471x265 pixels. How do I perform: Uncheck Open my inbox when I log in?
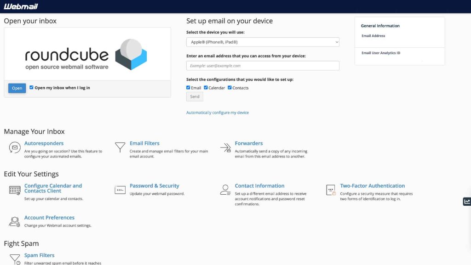pyautogui.click(x=32, y=87)
